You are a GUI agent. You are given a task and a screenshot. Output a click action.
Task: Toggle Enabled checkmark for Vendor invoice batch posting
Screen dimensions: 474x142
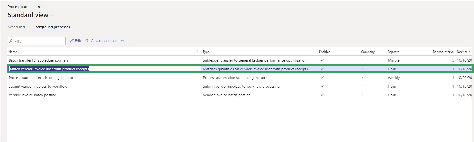click(x=322, y=95)
